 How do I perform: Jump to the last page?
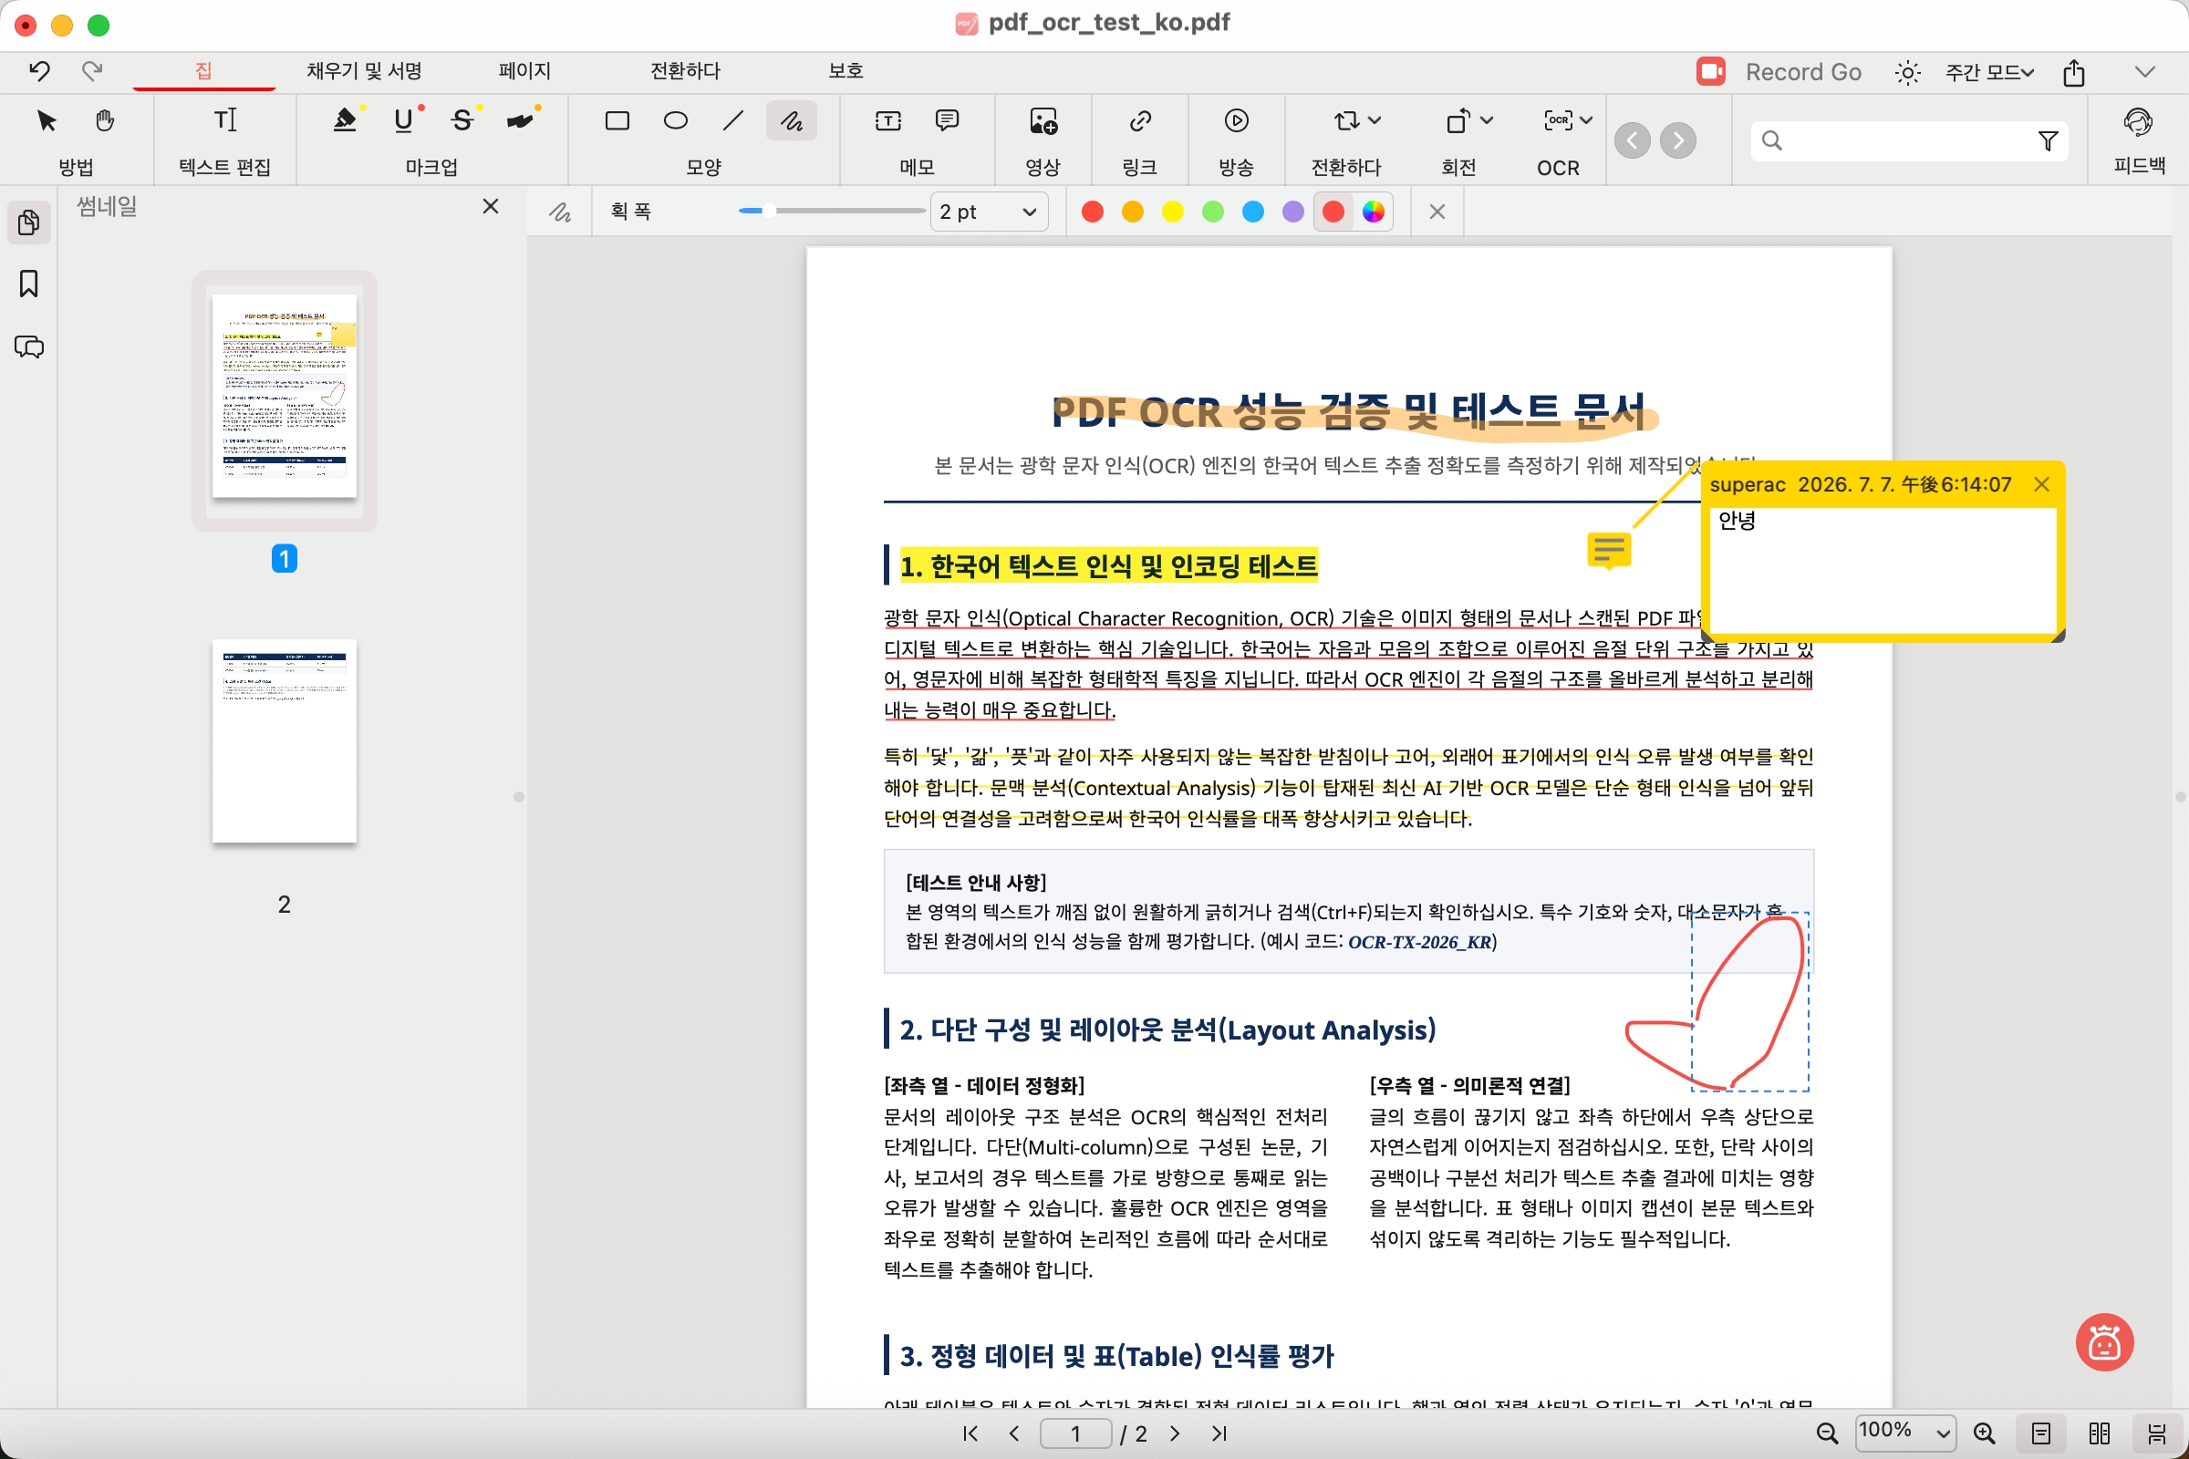(1219, 1433)
